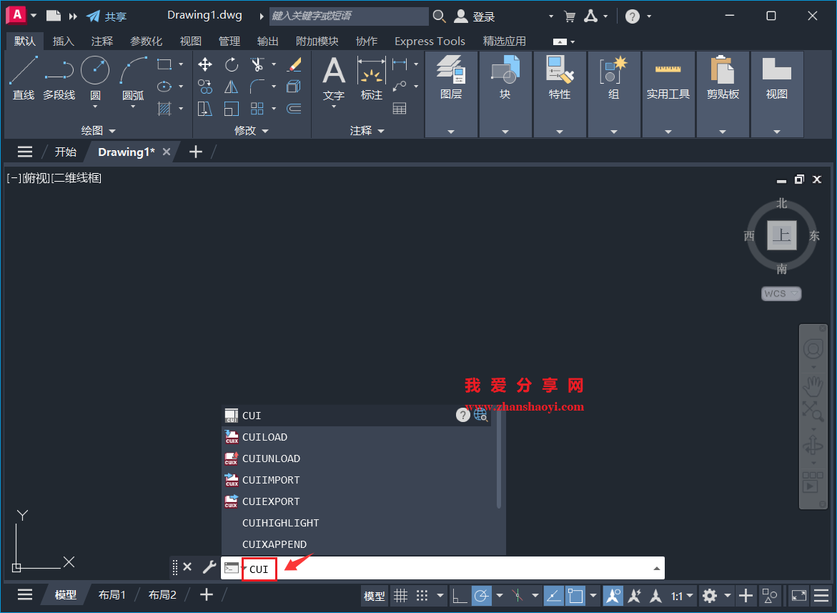The height and width of the screenshot is (613, 837).
Task: Open the 布局1 layout tab
Action: point(112,594)
